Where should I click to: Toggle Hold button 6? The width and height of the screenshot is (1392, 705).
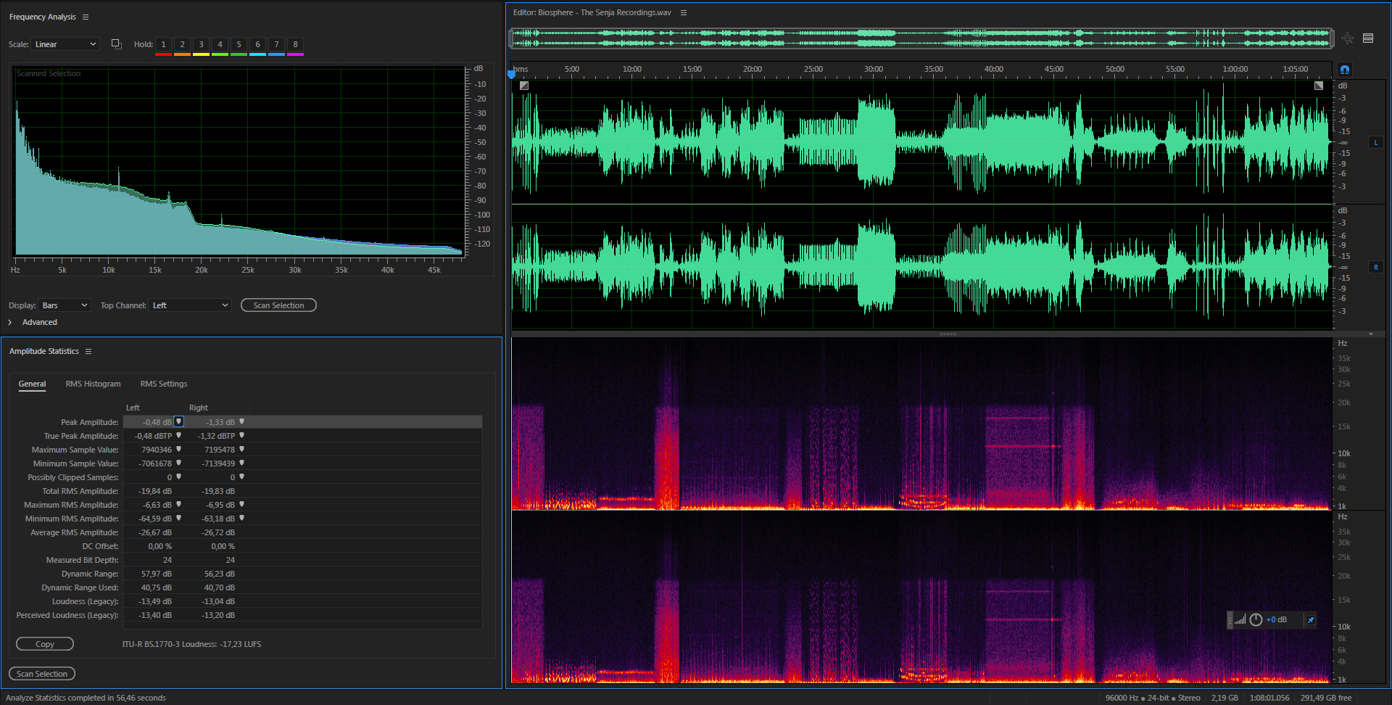[x=257, y=45]
